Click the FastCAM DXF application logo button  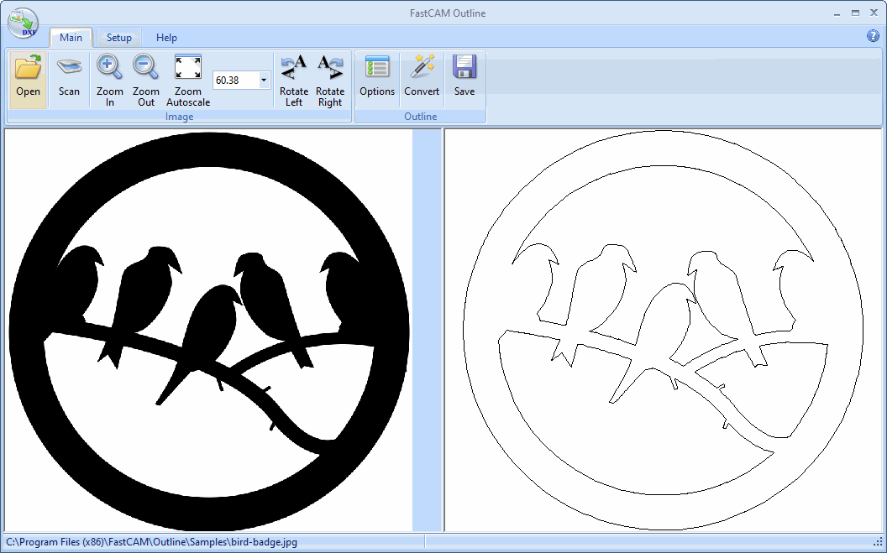[x=23, y=23]
